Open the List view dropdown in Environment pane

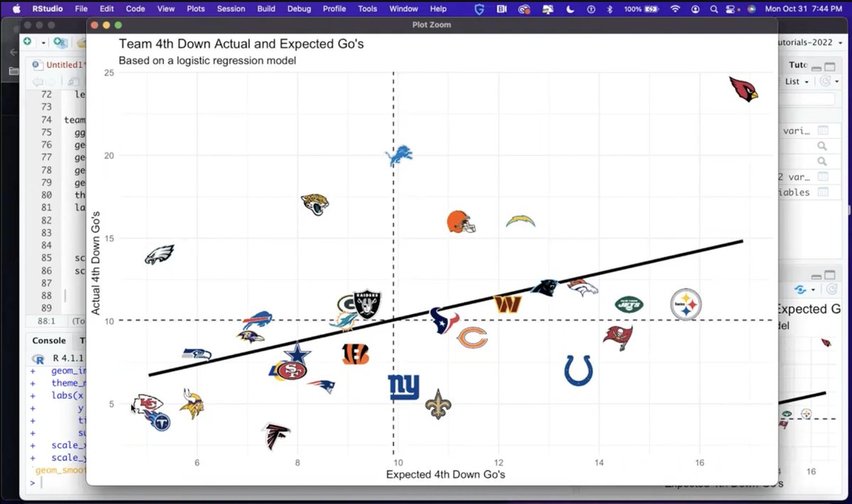(797, 82)
